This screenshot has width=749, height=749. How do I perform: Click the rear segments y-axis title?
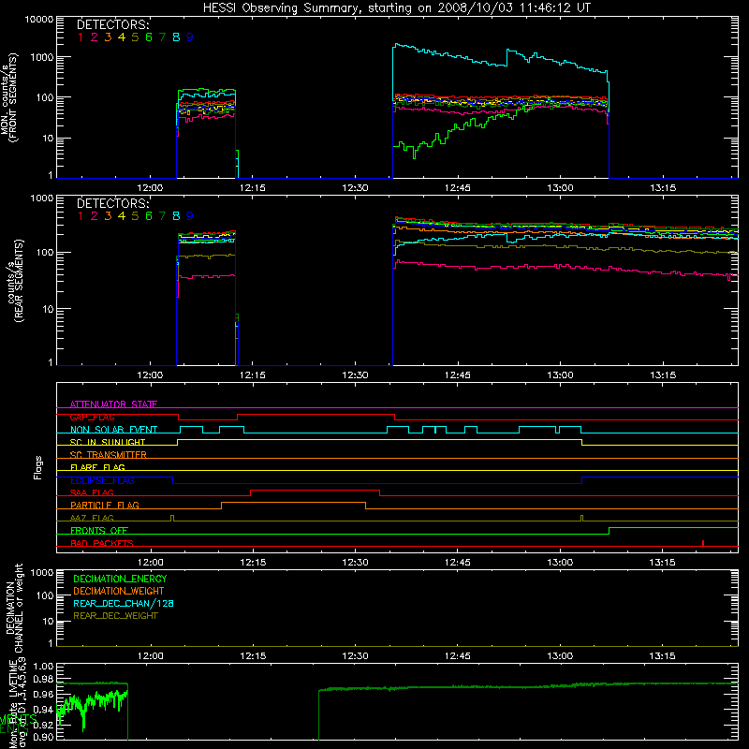[x=15, y=281]
